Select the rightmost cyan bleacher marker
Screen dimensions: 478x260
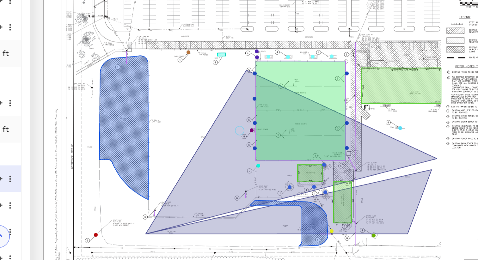(x=332, y=57)
